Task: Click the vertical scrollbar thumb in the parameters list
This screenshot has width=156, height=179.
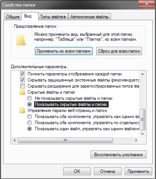Action: pos(143,120)
